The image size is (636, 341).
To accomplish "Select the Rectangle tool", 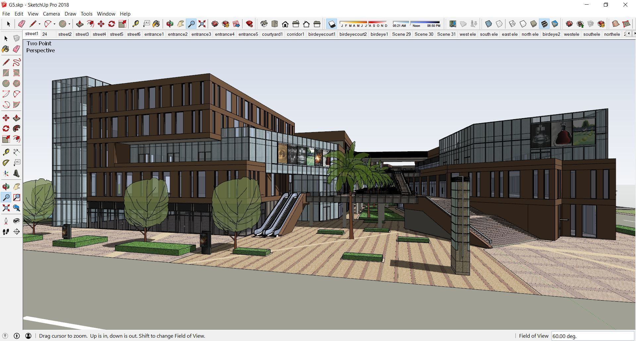I will 6,73.
